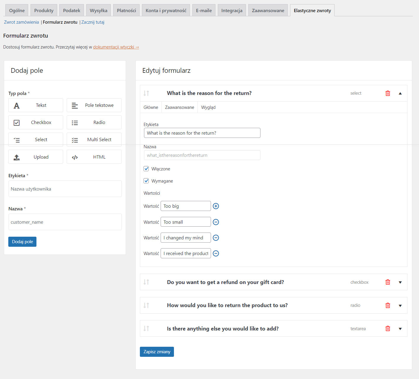Switch to the field's Zaawansowane subtab
This screenshot has width=419, height=379.
180,107
